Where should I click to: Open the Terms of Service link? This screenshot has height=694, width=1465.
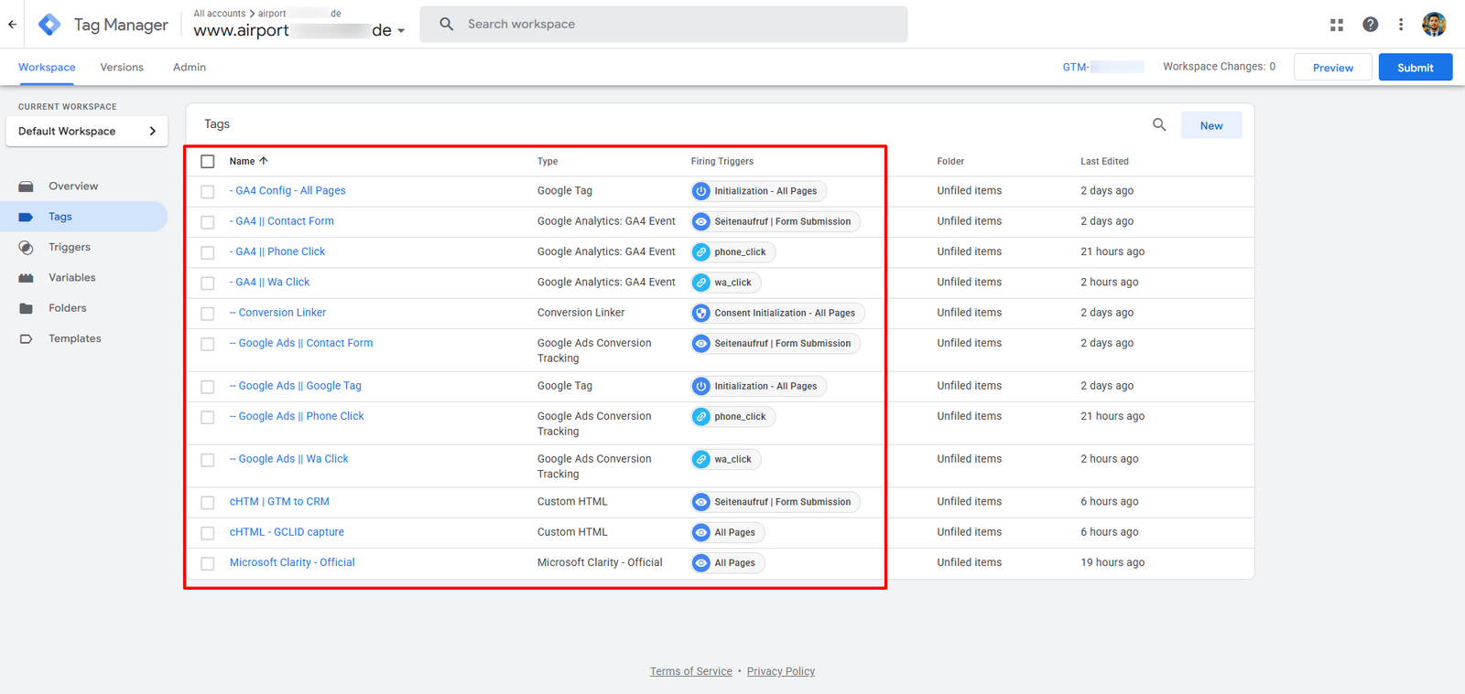(691, 671)
